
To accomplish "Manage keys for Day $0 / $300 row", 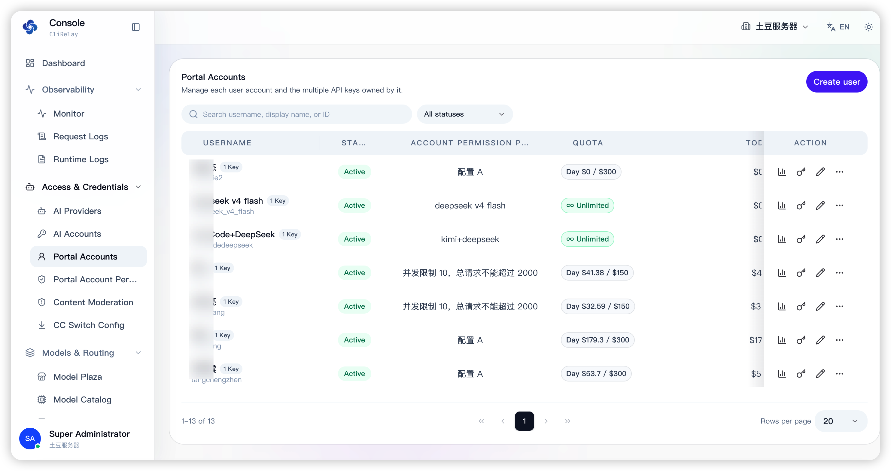I will click(801, 172).
